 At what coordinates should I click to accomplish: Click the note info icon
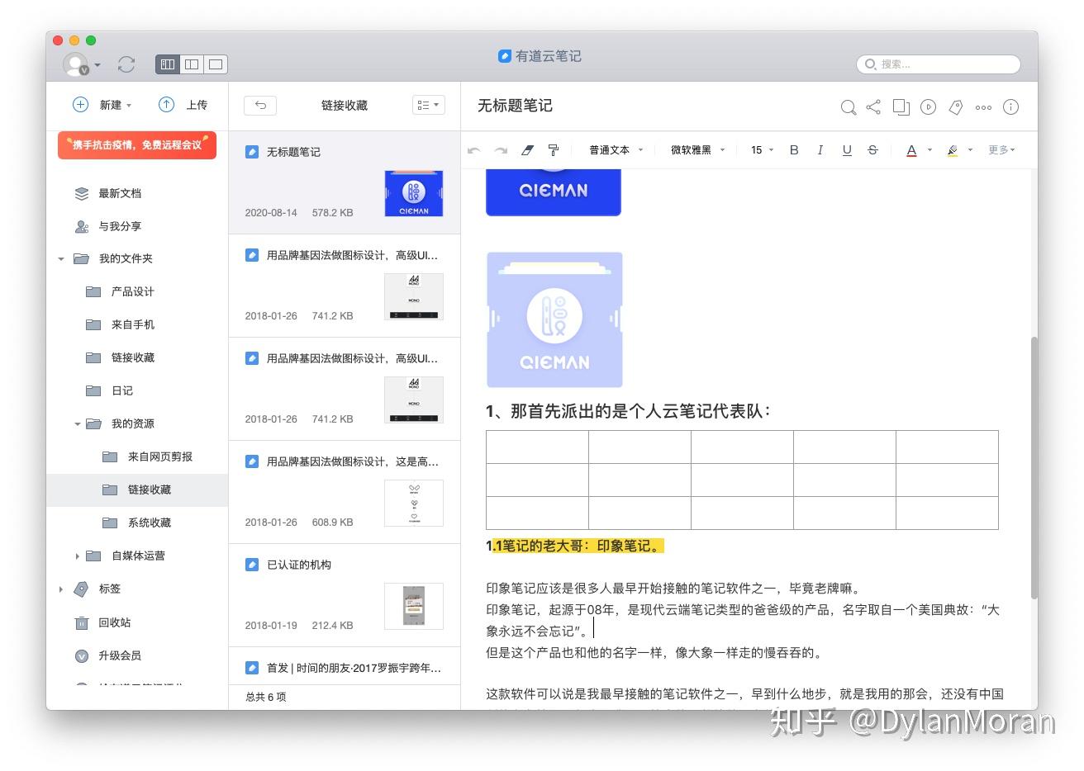1010,107
